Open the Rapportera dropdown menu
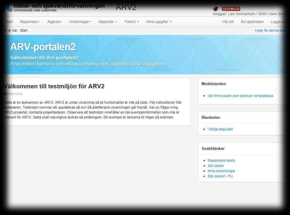Screen dimensions: 290x215 (30, 22)
